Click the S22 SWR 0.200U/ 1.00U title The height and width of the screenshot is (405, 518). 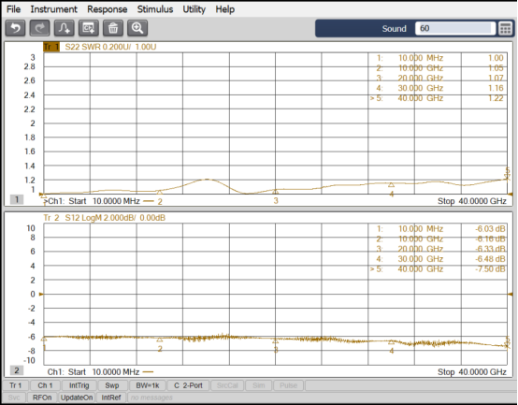coord(110,47)
